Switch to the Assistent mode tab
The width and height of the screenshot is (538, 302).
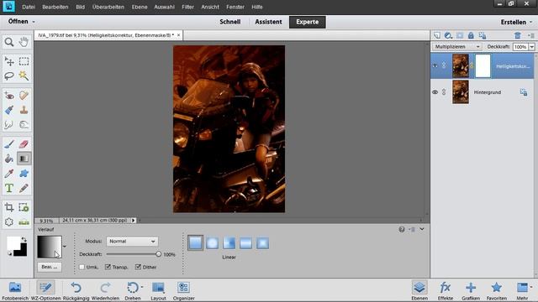[x=268, y=22]
